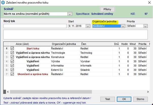Select Vyjádření a úprava návrhu in row 2
This screenshot has width=153, height=105.
33,53
